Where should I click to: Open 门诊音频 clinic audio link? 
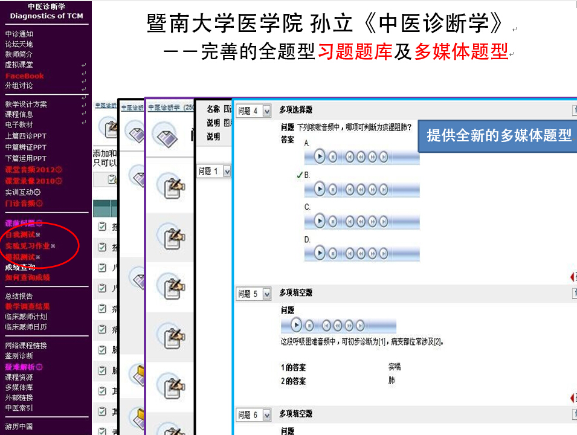click(x=24, y=203)
